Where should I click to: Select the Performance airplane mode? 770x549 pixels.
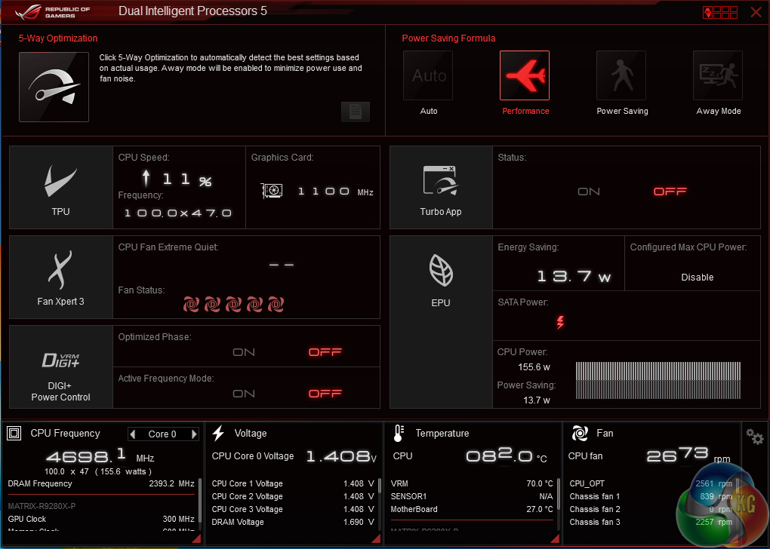pyautogui.click(x=525, y=75)
